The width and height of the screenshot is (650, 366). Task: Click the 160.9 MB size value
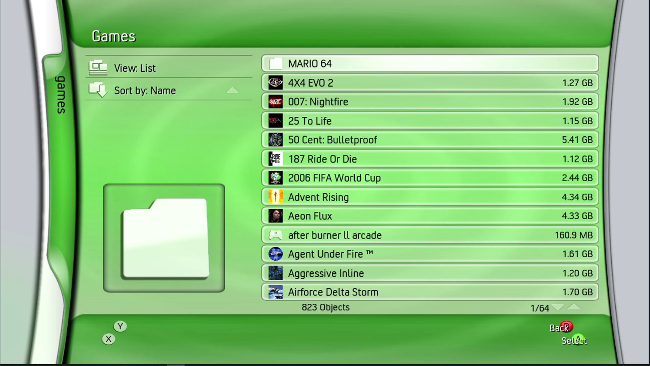point(574,235)
